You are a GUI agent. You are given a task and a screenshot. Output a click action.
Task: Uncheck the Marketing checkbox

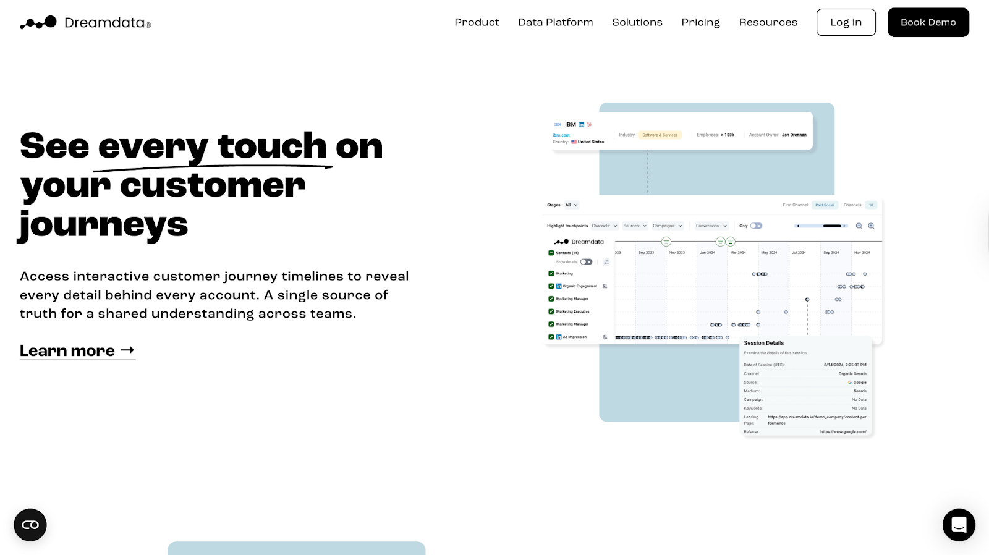point(551,273)
